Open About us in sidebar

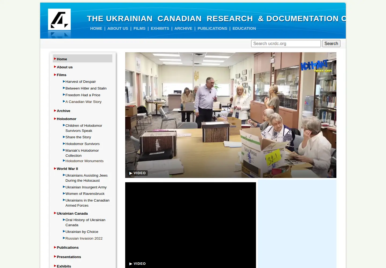pyautogui.click(x=65, y=67)
